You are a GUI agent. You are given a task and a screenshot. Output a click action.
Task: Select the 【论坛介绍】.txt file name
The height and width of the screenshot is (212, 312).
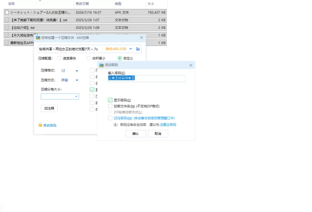(23, 28)
